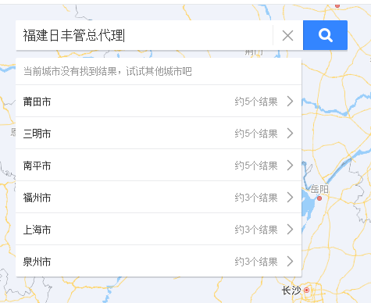Choose 南平市 city result
The image size is (371, 303).
159,166
